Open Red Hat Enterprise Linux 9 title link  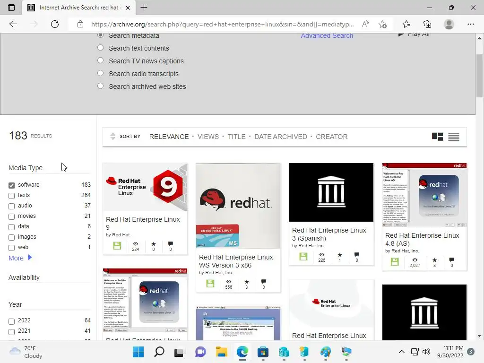coord(143,223)
